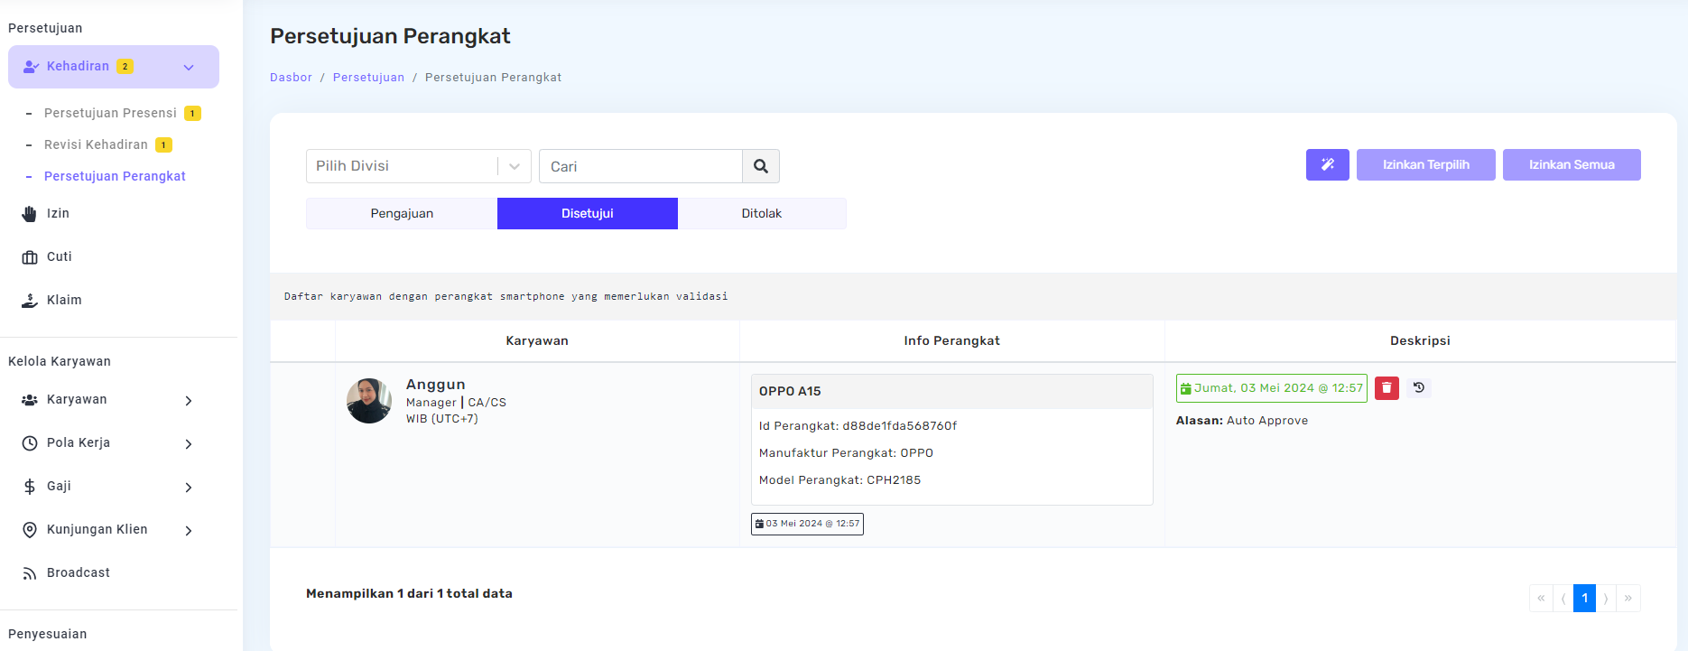Click the Izinkan Semua button

(1571, 164)
